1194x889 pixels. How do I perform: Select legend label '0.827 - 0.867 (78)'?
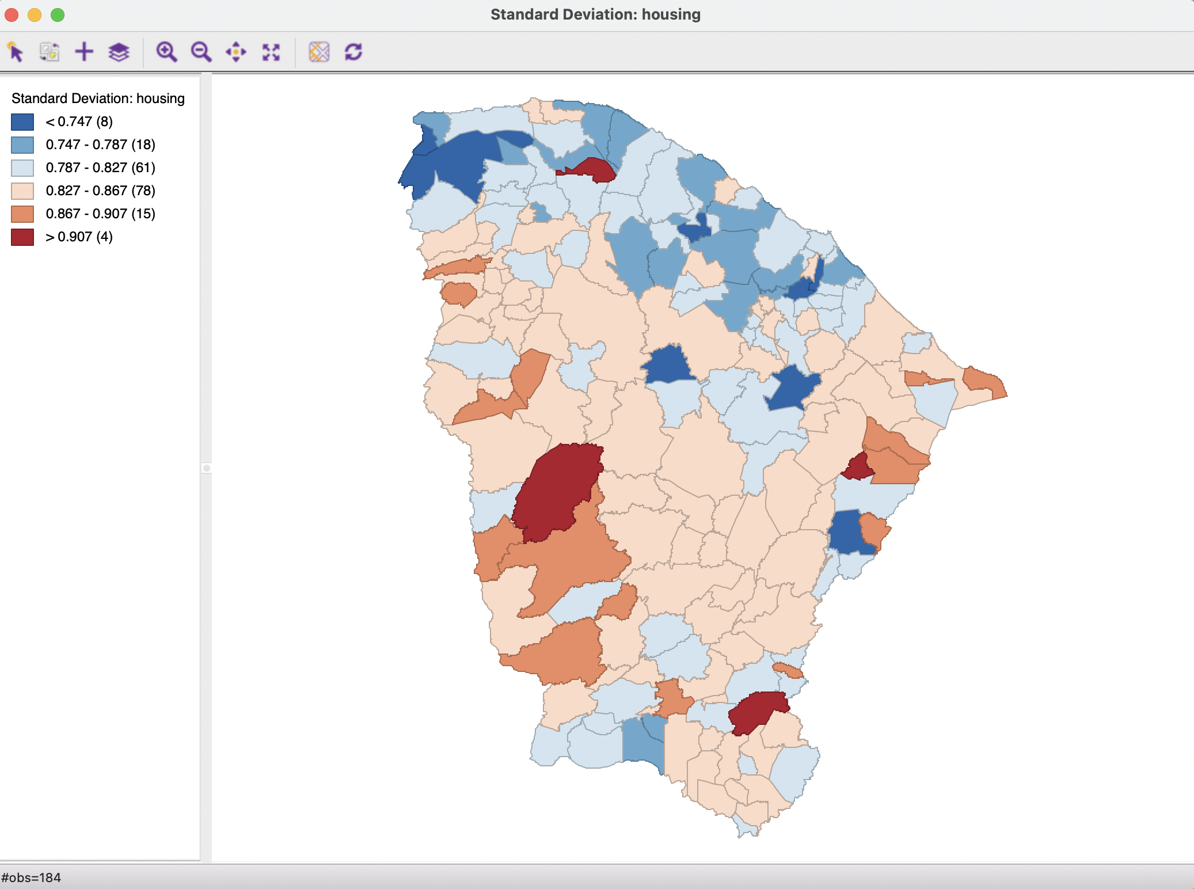pos(101,191)
